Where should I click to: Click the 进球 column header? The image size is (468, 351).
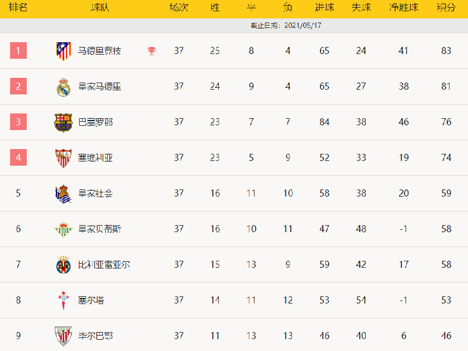click(325, 7)
